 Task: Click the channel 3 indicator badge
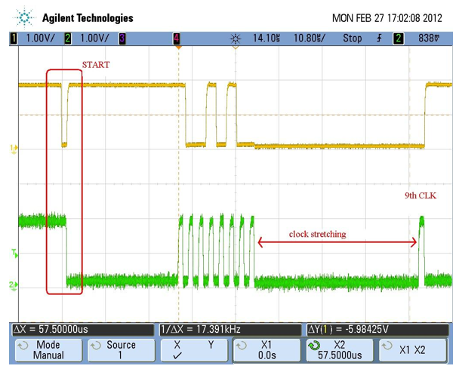click(122, 38)
